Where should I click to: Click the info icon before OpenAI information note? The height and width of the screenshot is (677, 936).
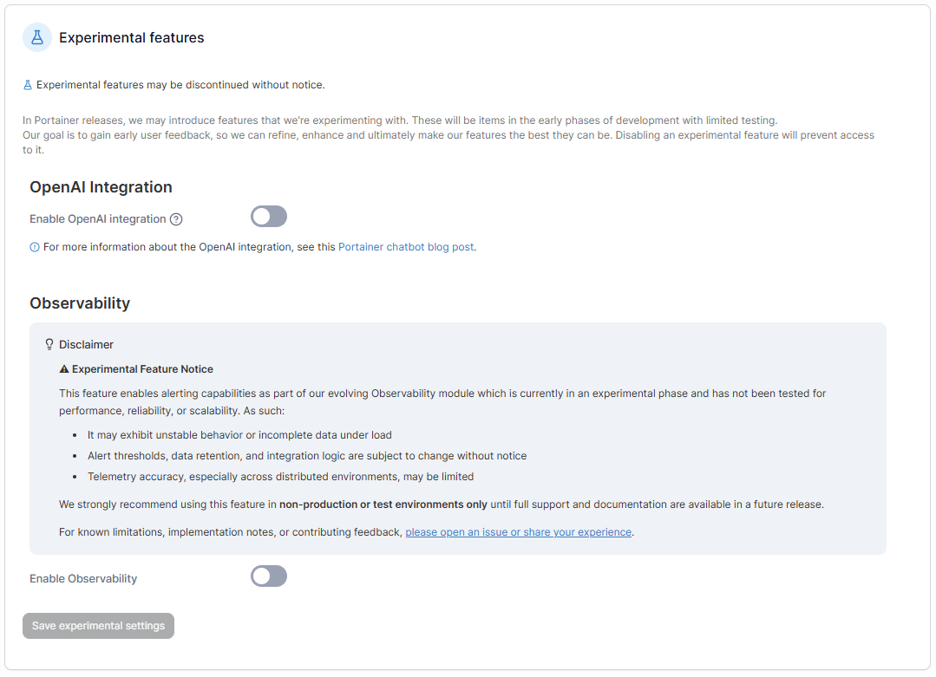click(x=35, y=247)
